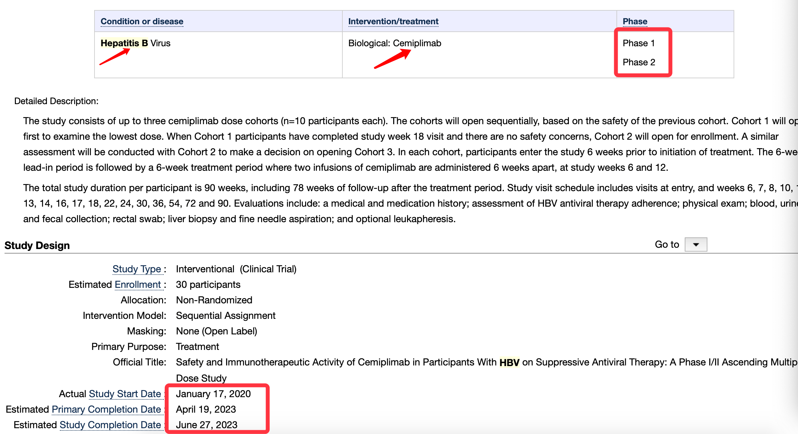Click the highlighted Hepatitis B text
Screen dimensions: 798x434
[x=124, y=43]
